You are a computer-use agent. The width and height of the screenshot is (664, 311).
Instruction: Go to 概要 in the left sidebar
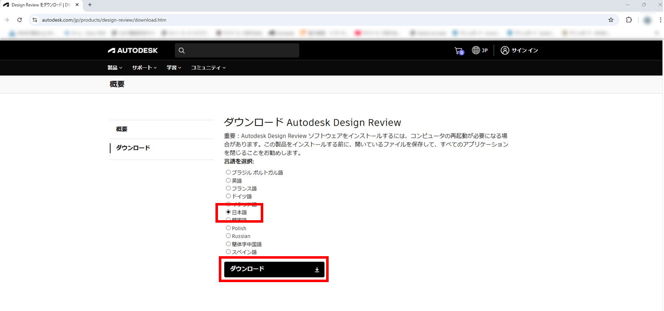point(122,129)
